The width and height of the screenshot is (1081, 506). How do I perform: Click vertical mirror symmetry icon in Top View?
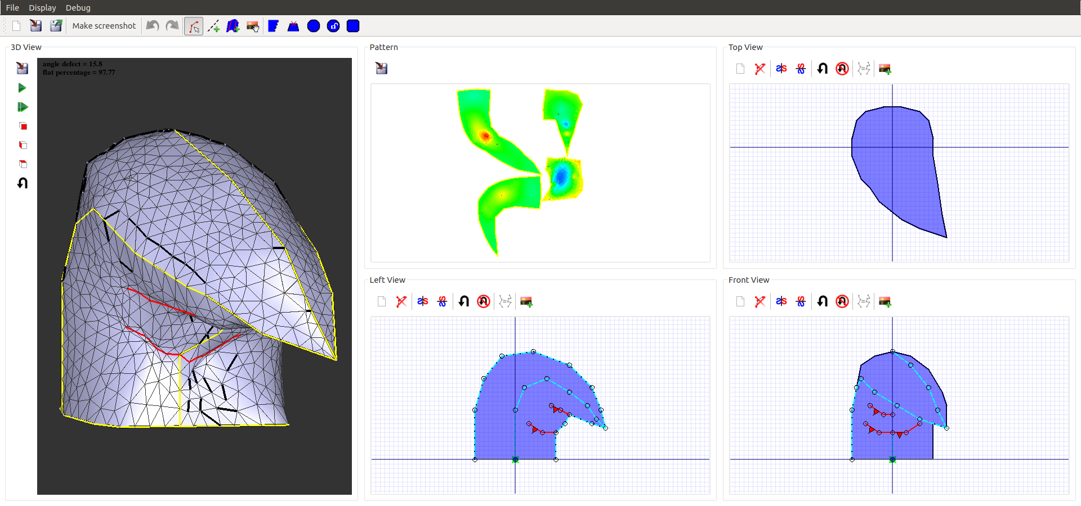click(x=781, y=69)
